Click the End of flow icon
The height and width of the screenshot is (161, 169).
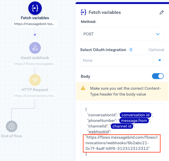click(12, 127)
